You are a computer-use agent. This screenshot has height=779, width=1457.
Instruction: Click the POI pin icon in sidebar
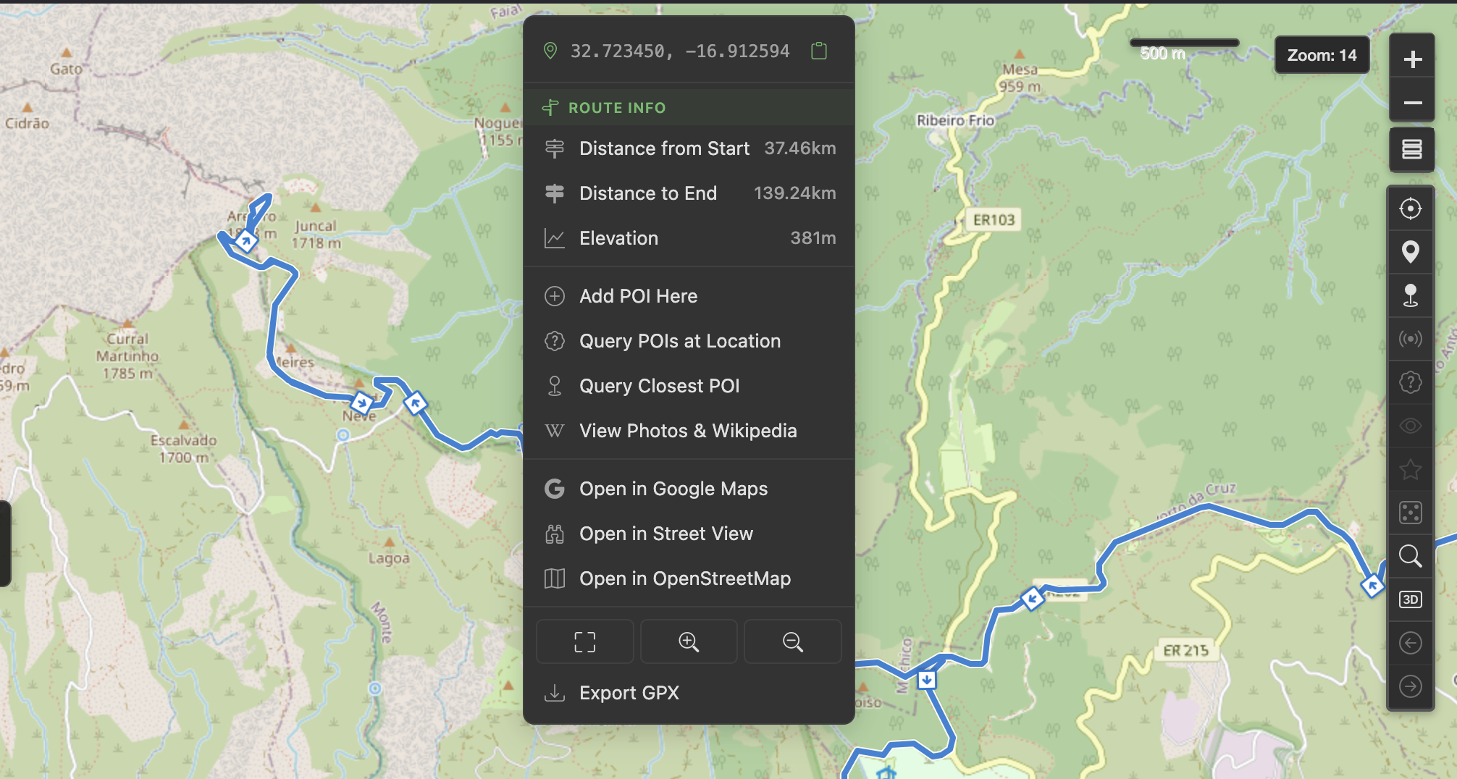pyautogui.click(x=1411, y=295)
